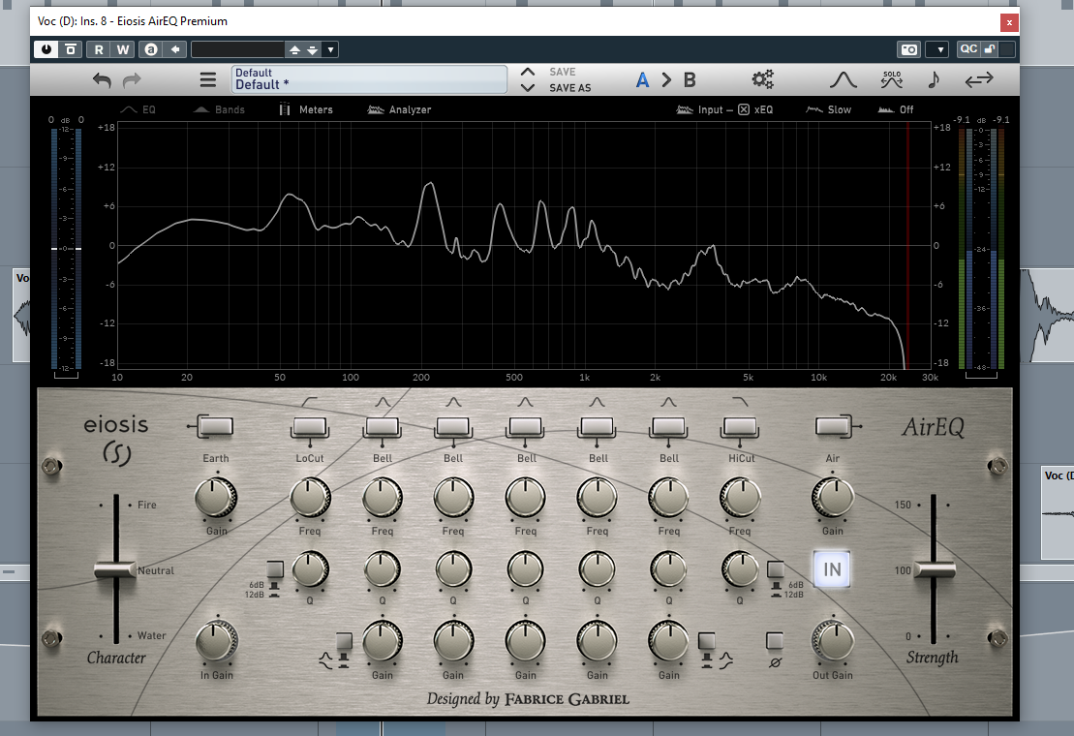The height and width of the screenshot is (736, 1074).
Task: Select next preset with down chevron
Action: click(528, 87)
